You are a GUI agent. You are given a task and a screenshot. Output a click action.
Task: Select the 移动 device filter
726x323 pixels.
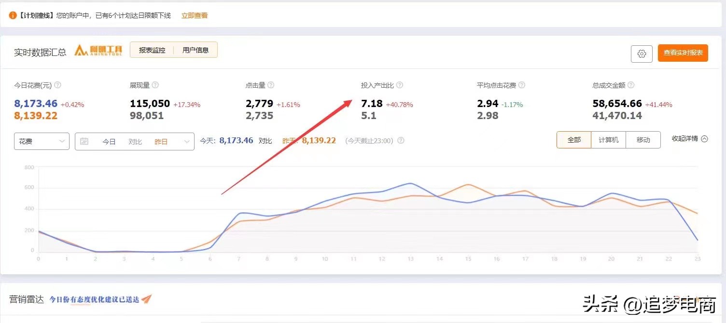click(643, 140)
